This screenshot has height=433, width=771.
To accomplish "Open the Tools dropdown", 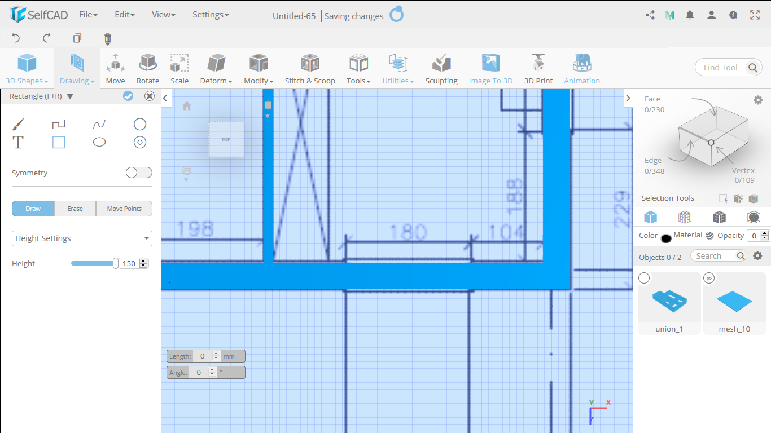I will (358, 69).
